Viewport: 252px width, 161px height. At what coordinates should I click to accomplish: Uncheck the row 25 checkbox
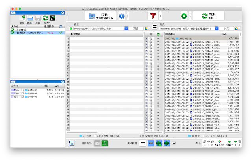[146, 113]
